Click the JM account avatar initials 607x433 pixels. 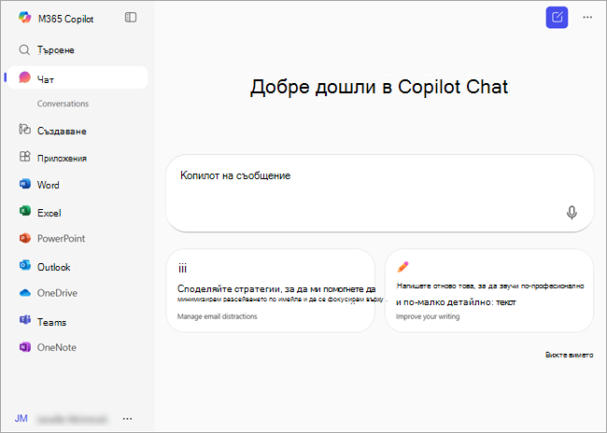(21, 418)
